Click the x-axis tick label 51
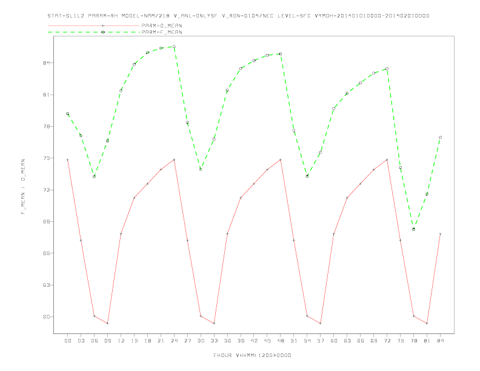The image size is (480, 371). pyautogui.click(x=294, y=341)
